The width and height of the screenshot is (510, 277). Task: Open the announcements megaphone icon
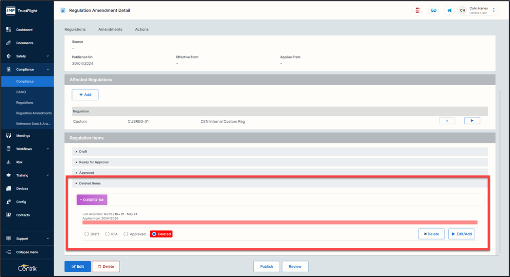[449, 10]
